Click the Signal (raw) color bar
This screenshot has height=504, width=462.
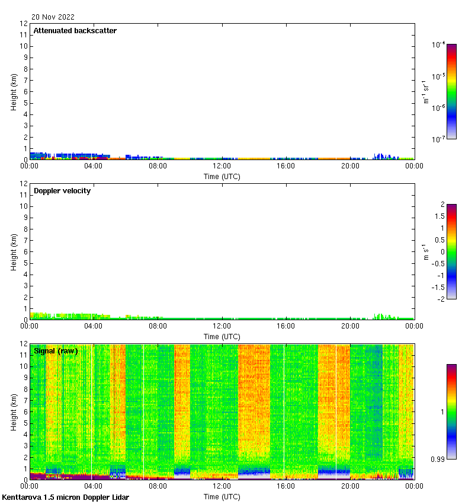point(451,412)
